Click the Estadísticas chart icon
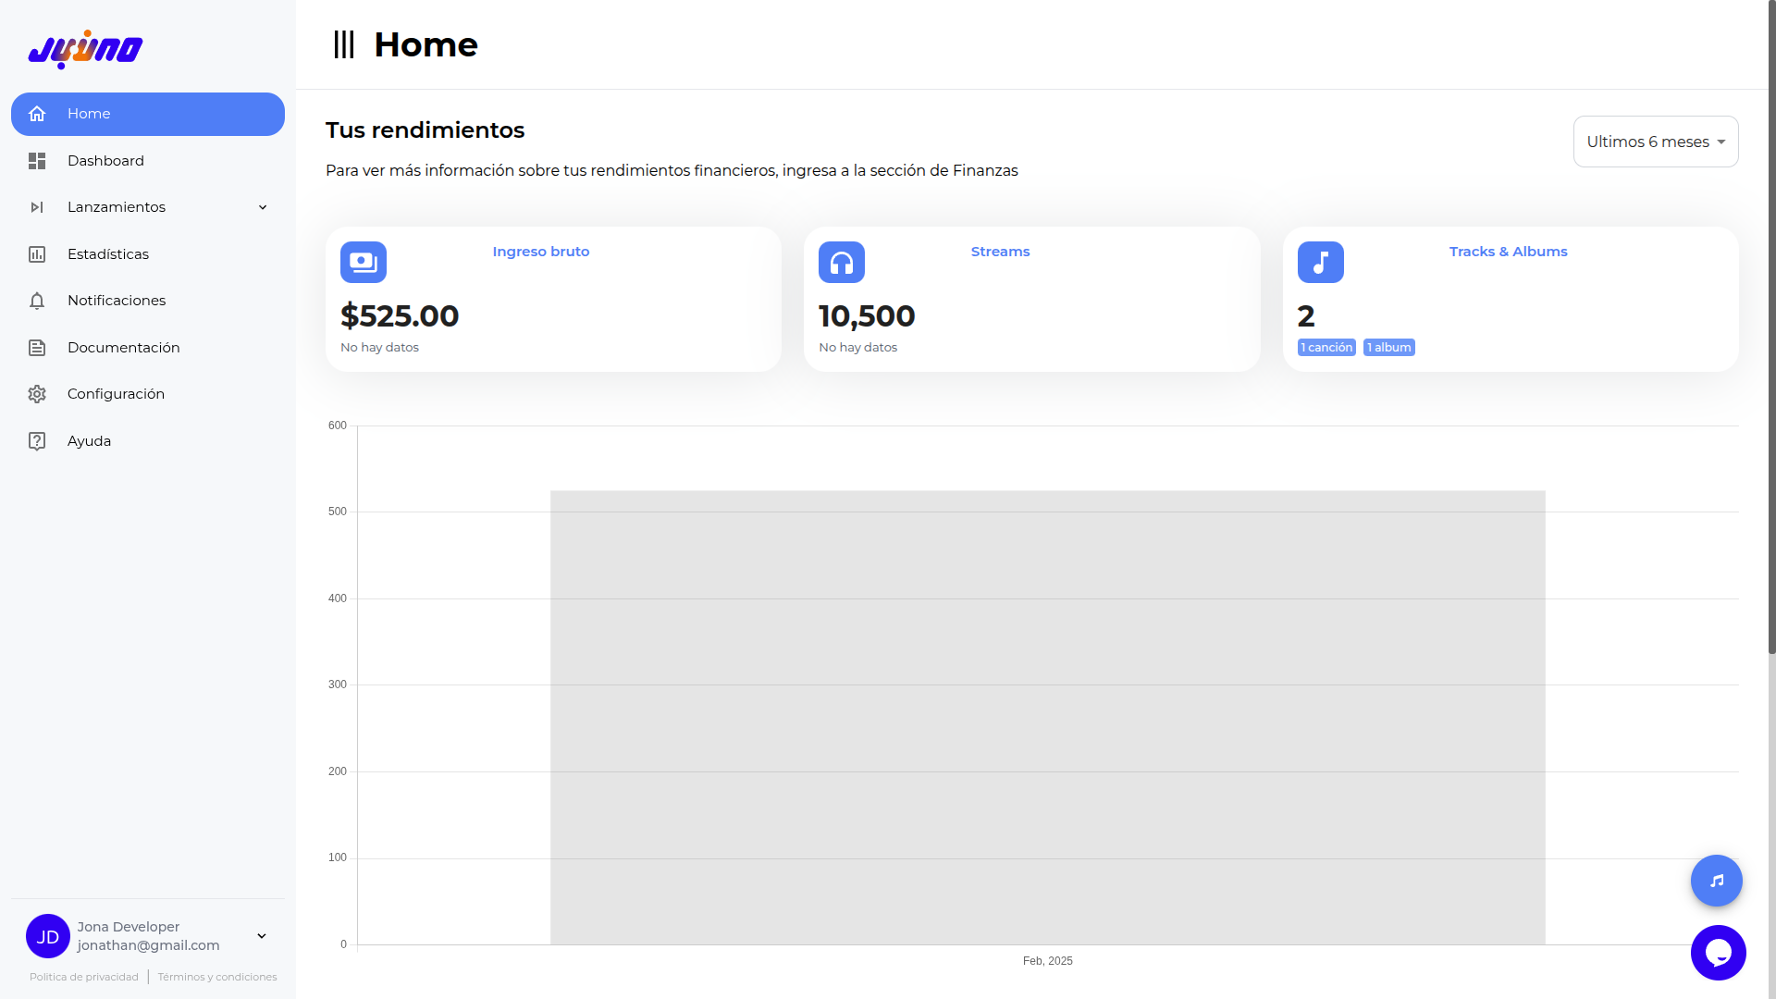This screenshot has height=999, width=1776. pyautogui.click(x=37, y=254)
